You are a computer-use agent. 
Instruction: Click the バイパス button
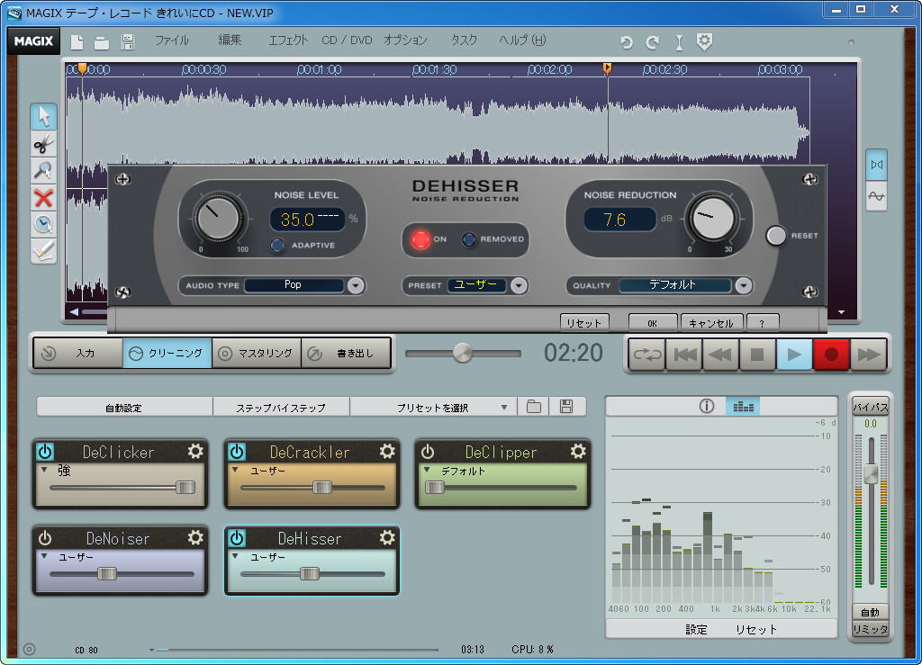871,407
